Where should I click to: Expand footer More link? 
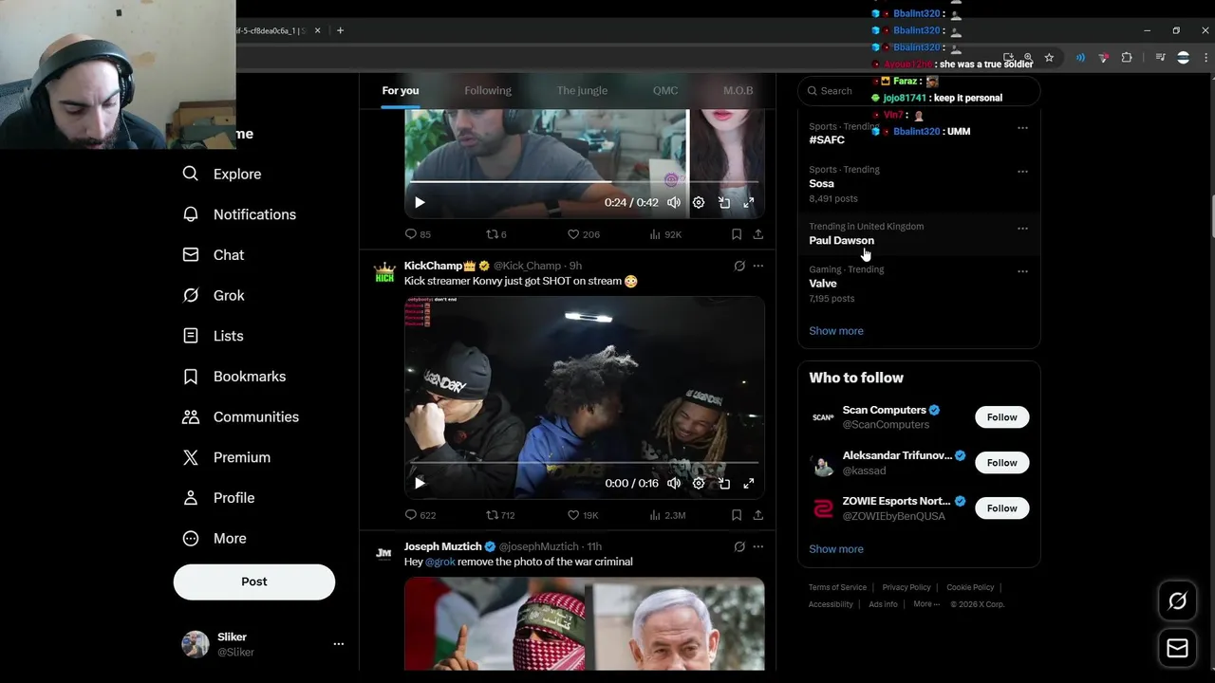point(925,604)
